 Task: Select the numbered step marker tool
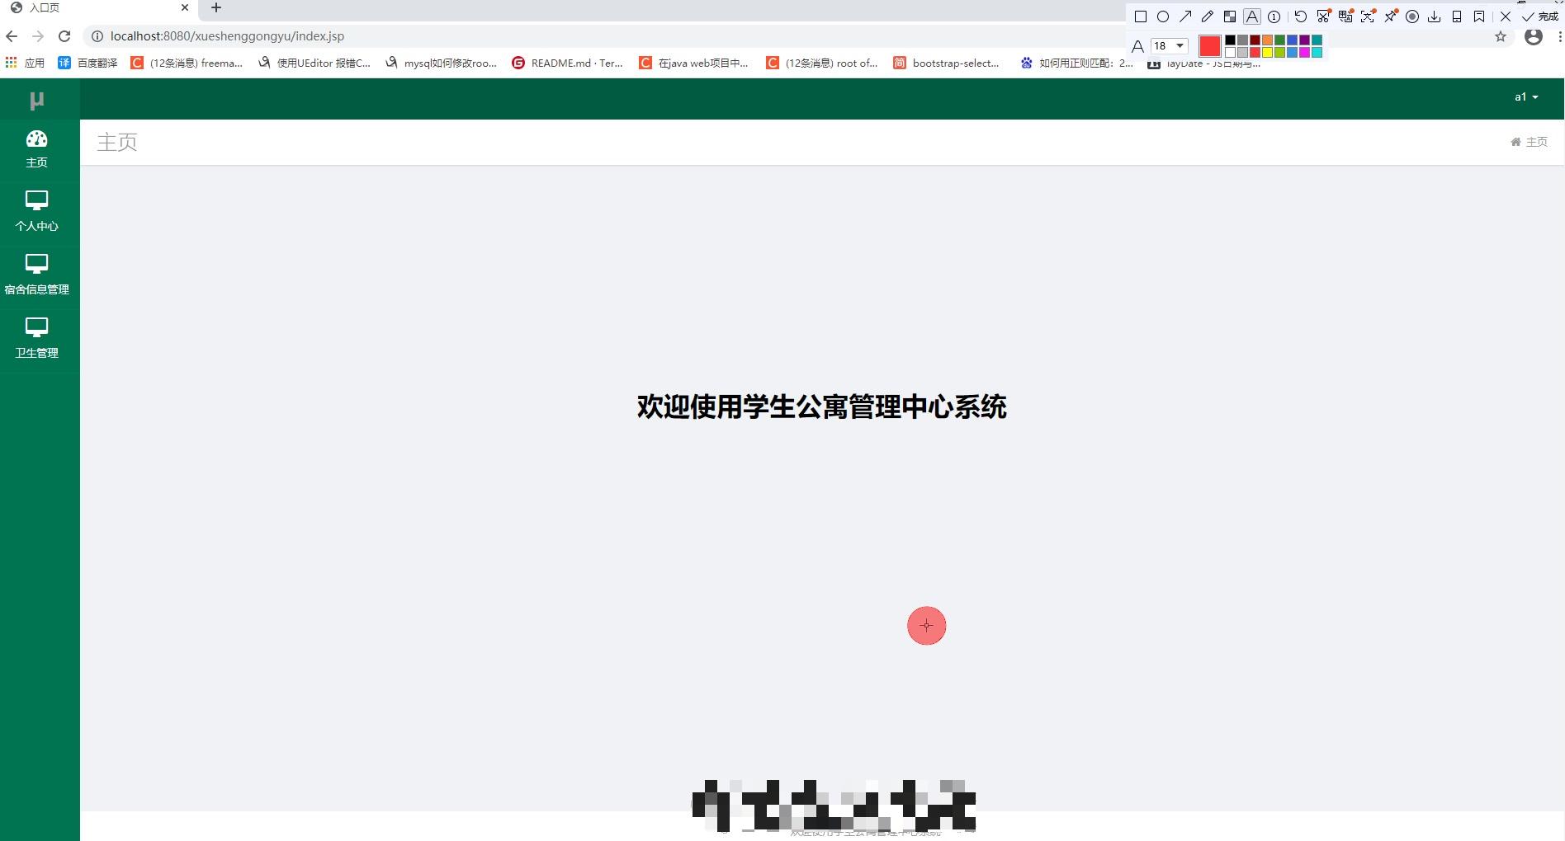pyautogui.click(x=1274, y=16)
